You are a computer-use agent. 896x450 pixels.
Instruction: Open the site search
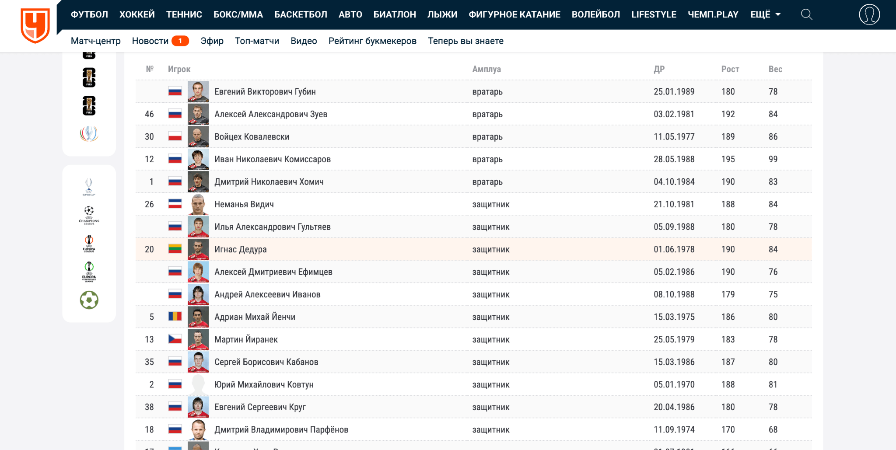[x=806, y=14]
